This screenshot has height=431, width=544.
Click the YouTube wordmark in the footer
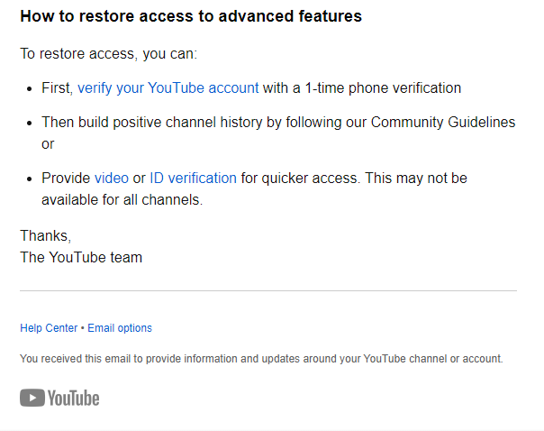(x=73, y=398)
